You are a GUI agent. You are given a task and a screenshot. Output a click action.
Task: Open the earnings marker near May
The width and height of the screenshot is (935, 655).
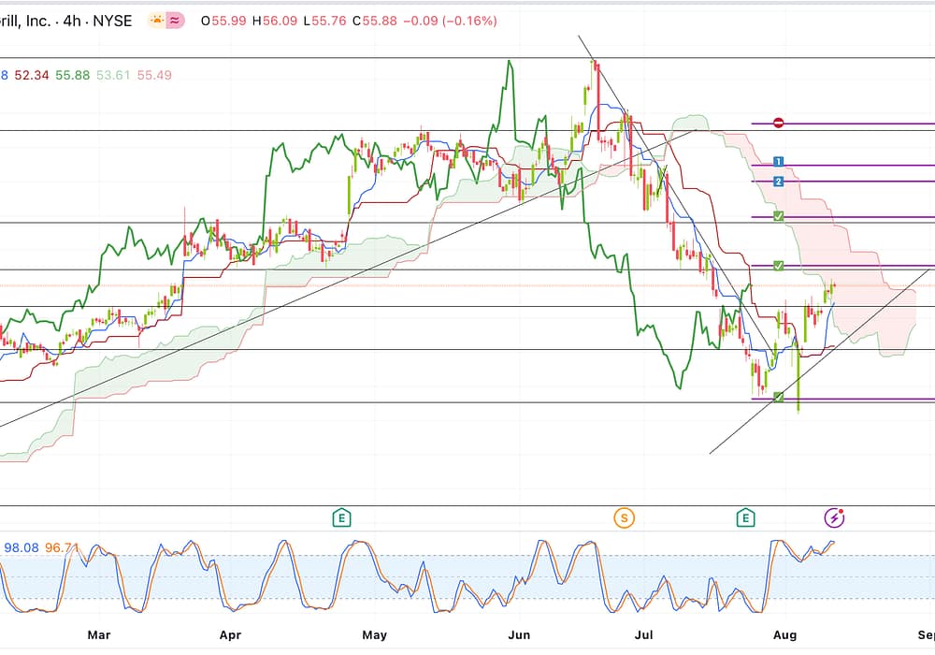[342, 517]
